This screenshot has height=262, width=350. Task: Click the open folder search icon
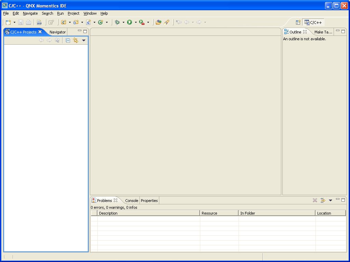pyautogui.click(x=158, y=22)
